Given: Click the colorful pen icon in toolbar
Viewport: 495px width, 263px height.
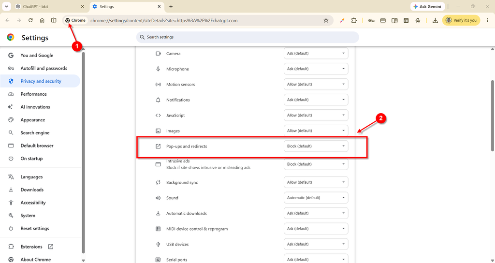Looking at the screenshot, I should click(342, 20).
